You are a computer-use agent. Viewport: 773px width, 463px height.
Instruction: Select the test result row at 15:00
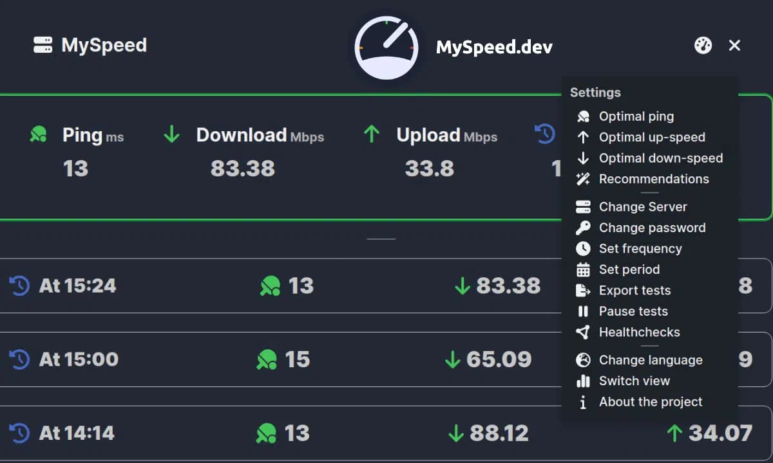point(277,359)
